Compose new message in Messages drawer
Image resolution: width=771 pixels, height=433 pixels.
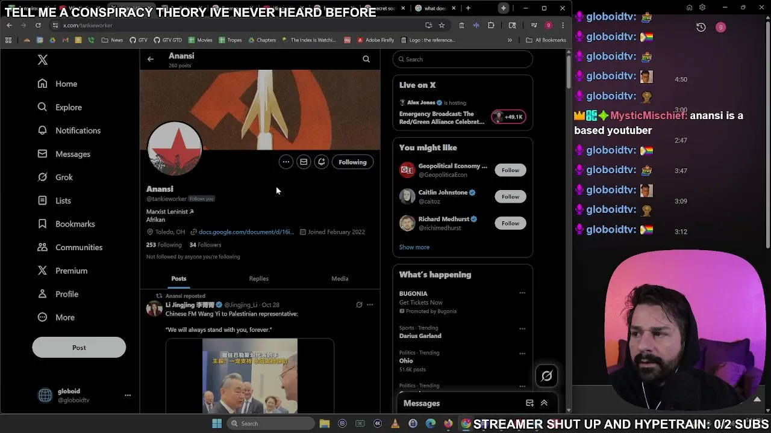pyautogui.click(x=529, y=404)
